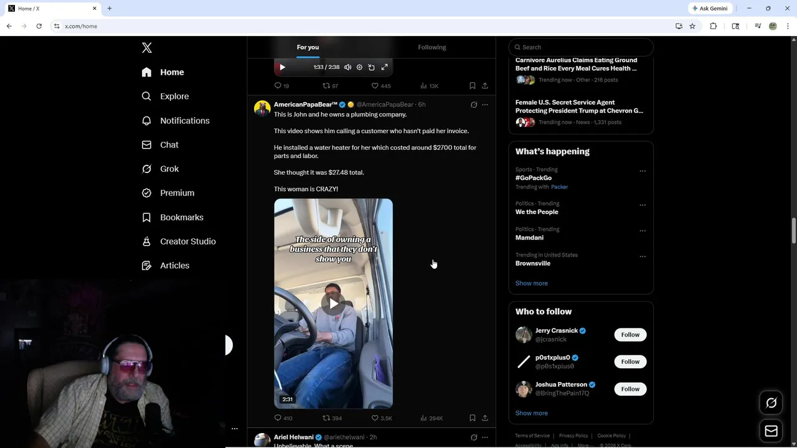
Task: Open options for #GoPackGo trend
Action: [643, 171]
